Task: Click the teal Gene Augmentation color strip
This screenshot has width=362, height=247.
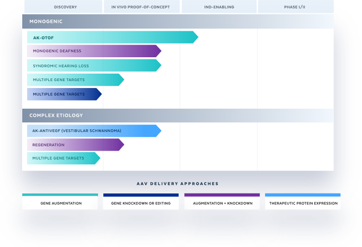Action: 60,195
